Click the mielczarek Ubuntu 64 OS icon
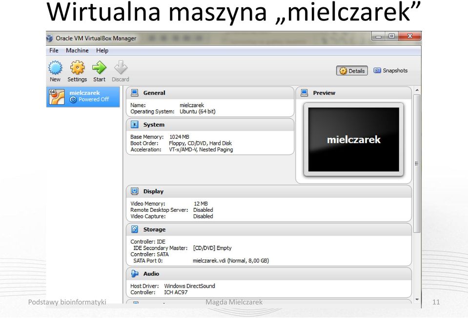 pyautogui.click(x=57, y=97)
